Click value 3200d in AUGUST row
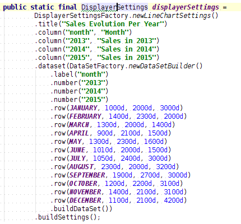241x224 pixels. pyautogui.click(x=165, y=167)
